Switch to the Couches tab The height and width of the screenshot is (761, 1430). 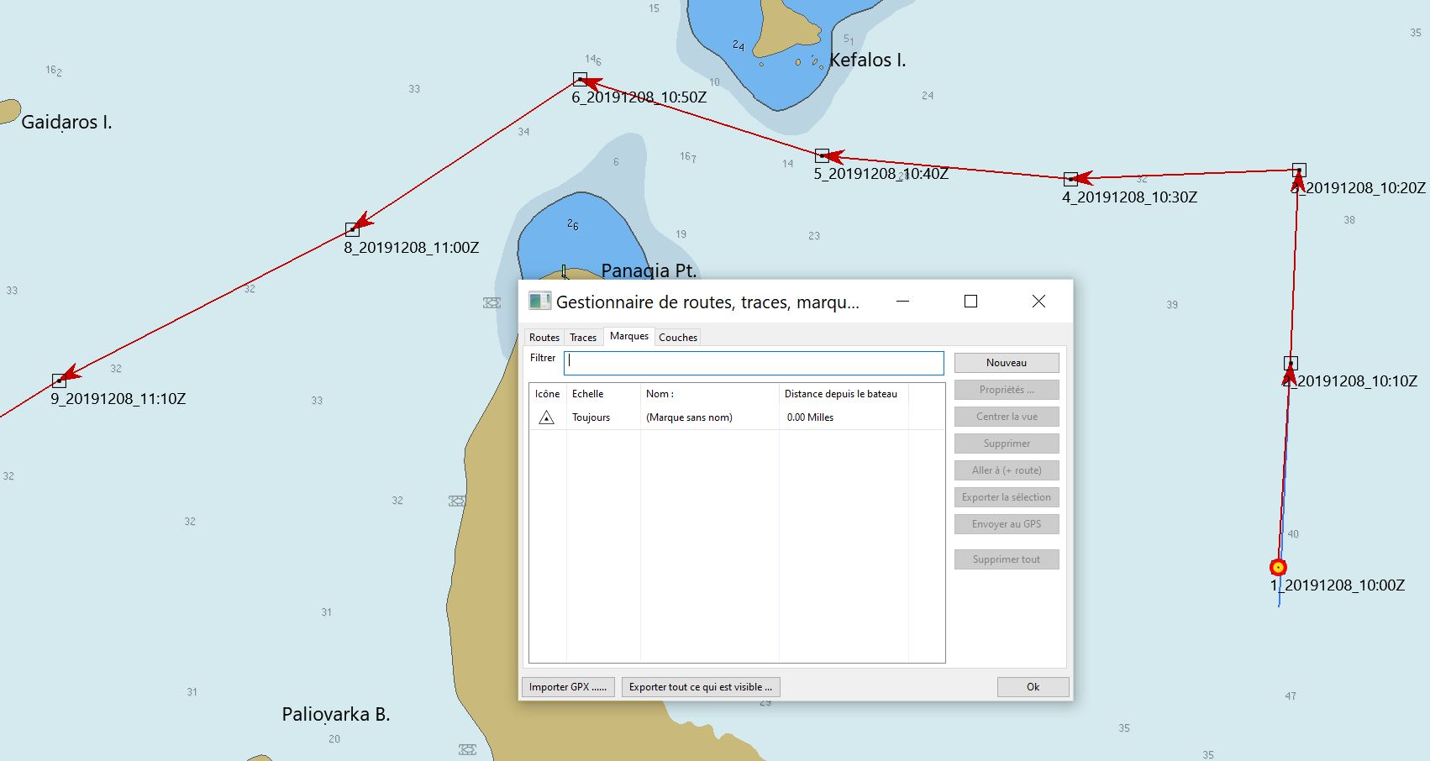coord(677,338)
